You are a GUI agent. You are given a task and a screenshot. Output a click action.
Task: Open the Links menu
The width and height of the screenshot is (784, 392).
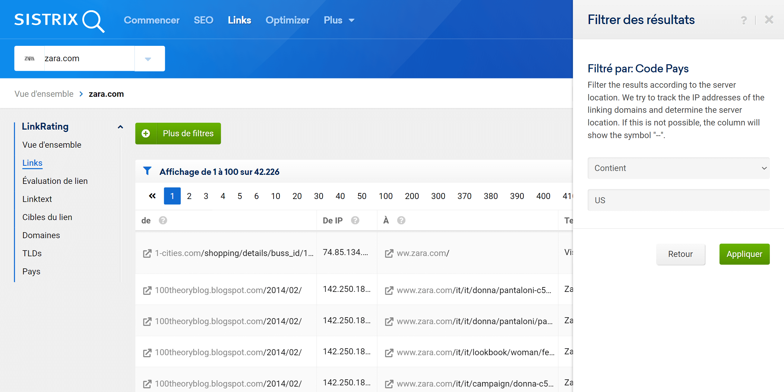(239, 20)
